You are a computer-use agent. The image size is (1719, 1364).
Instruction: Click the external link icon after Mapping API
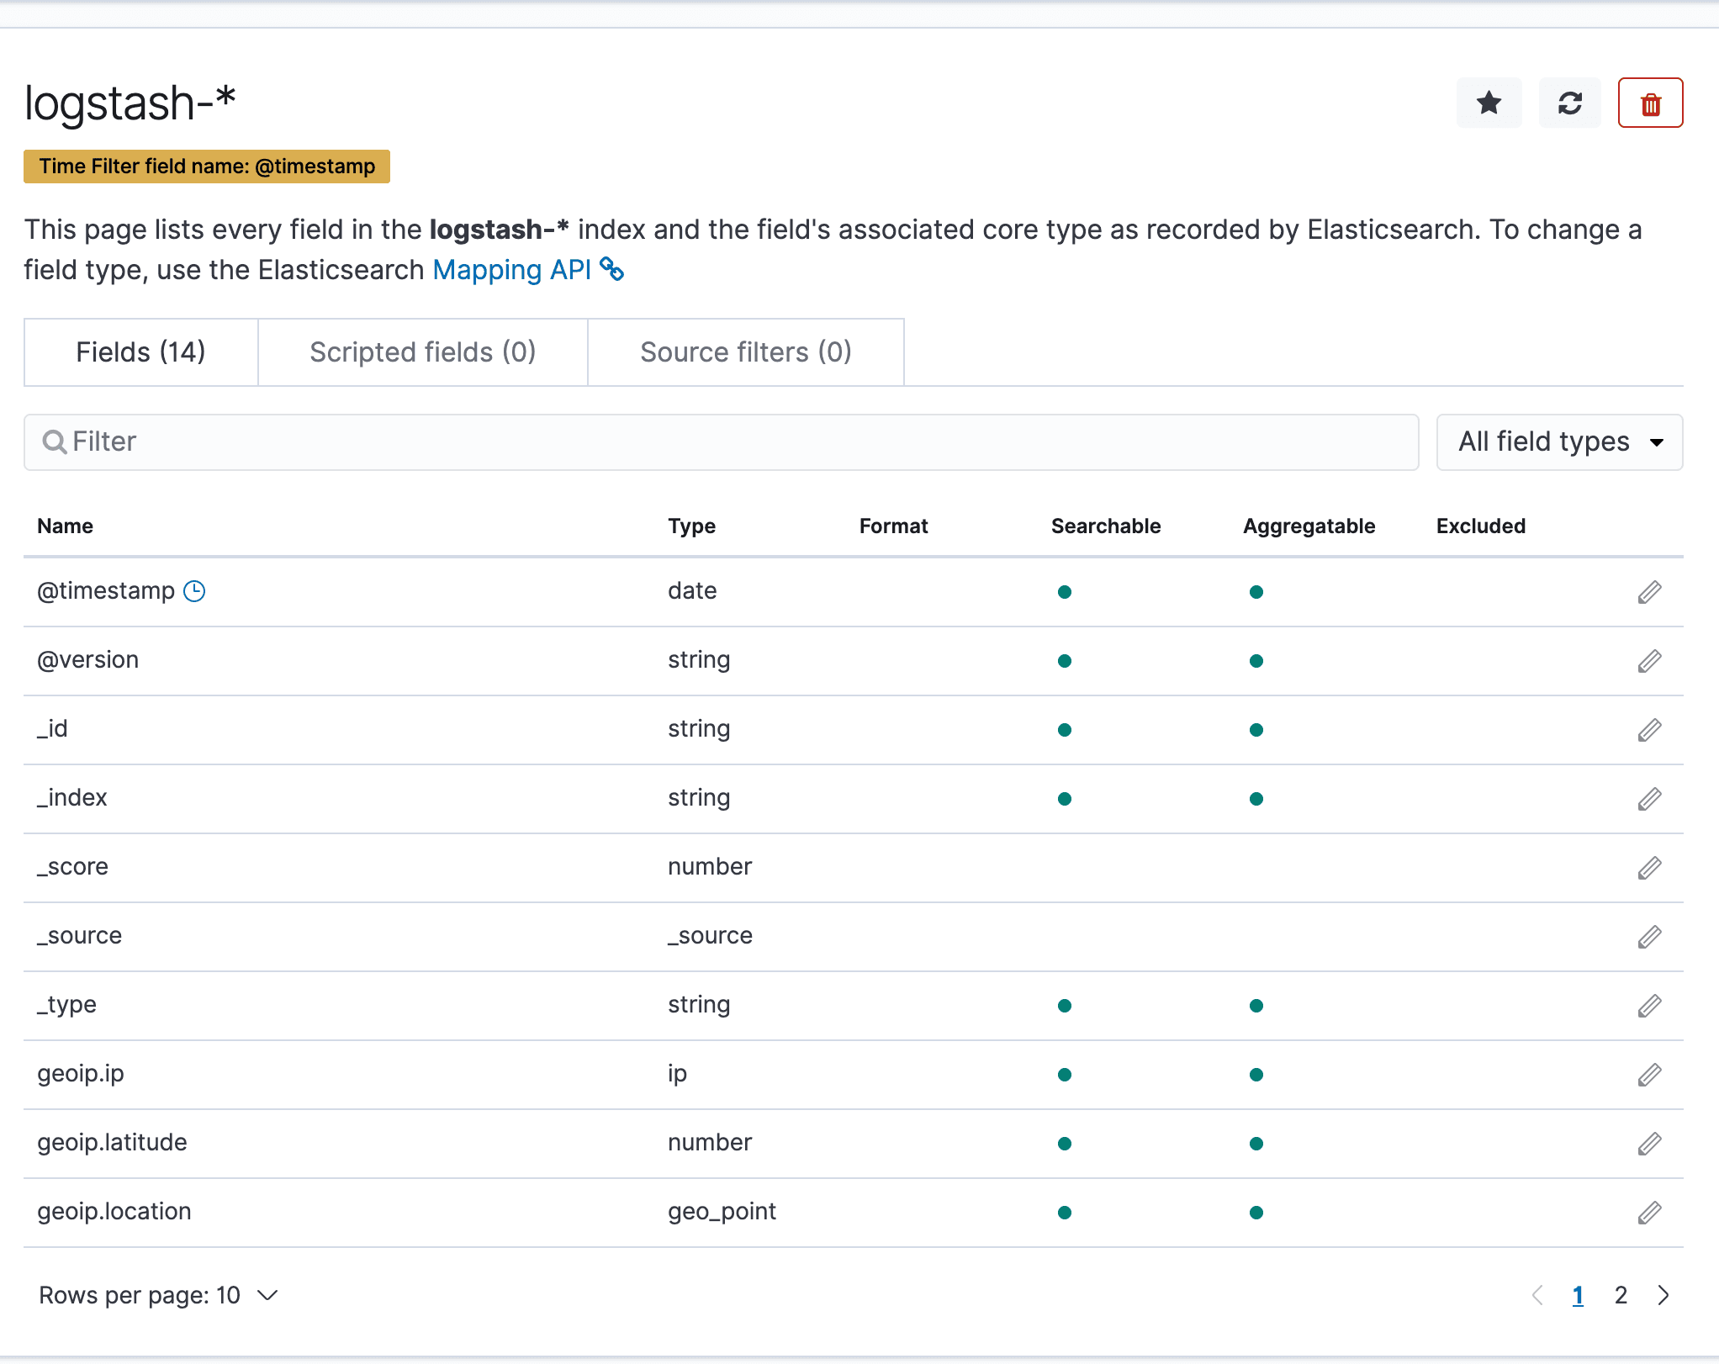613,270
